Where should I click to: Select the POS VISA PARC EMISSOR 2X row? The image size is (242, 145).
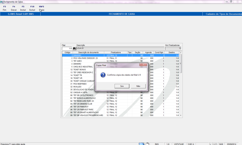pos(120,58)
